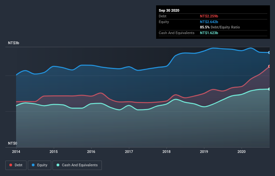Click the blue Equity legend dot
The height and width of the screenshot is (176, 275).
point(33,165)
